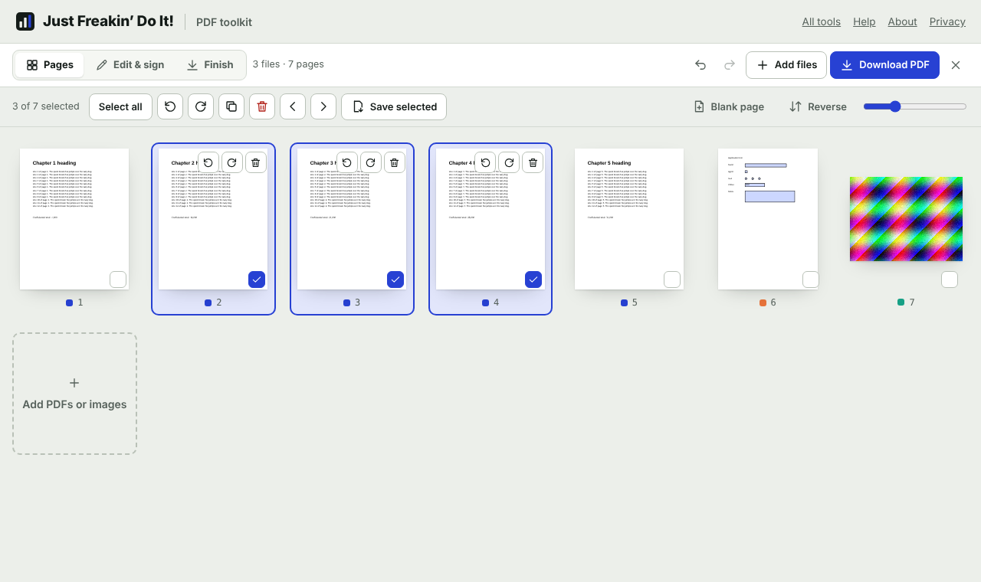Viewport: 981px width, 582px height.
Task: Open the Help link
Action: coord(865,21)
